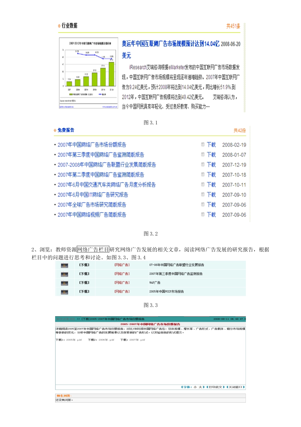Click the bullet icon beside 免费报告
This screenshot has height=427, width=301.
55,130
